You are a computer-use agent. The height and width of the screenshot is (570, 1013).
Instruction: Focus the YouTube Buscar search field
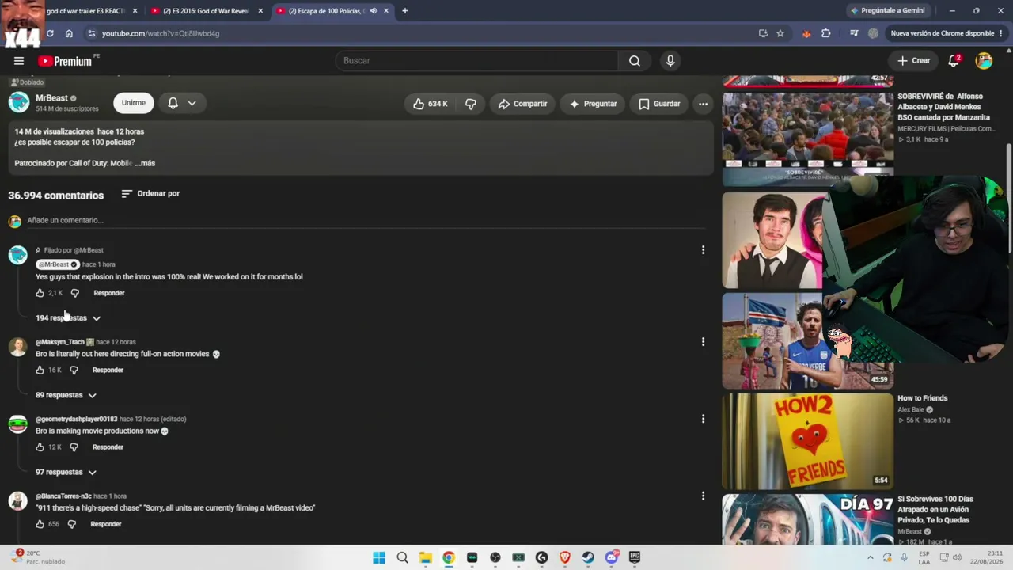pyautogui.click(x=477, y=61)
